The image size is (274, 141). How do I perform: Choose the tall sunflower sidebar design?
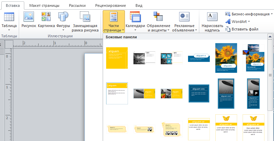[x=226, y=58]
